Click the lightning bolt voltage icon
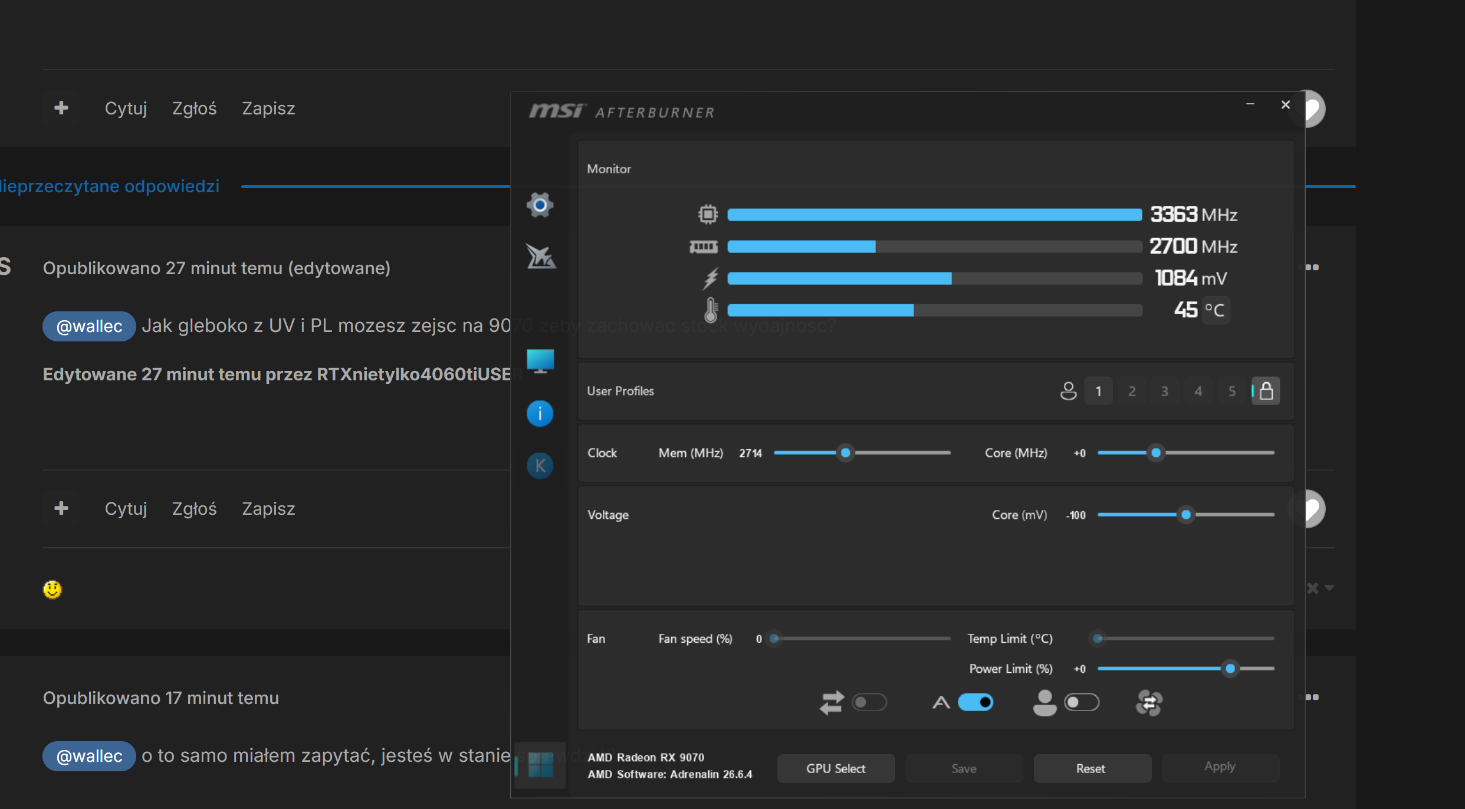 coord(711,278)
